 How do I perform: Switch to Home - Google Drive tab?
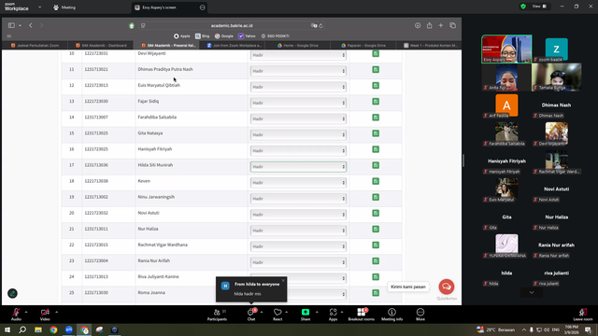click(298, 46)
